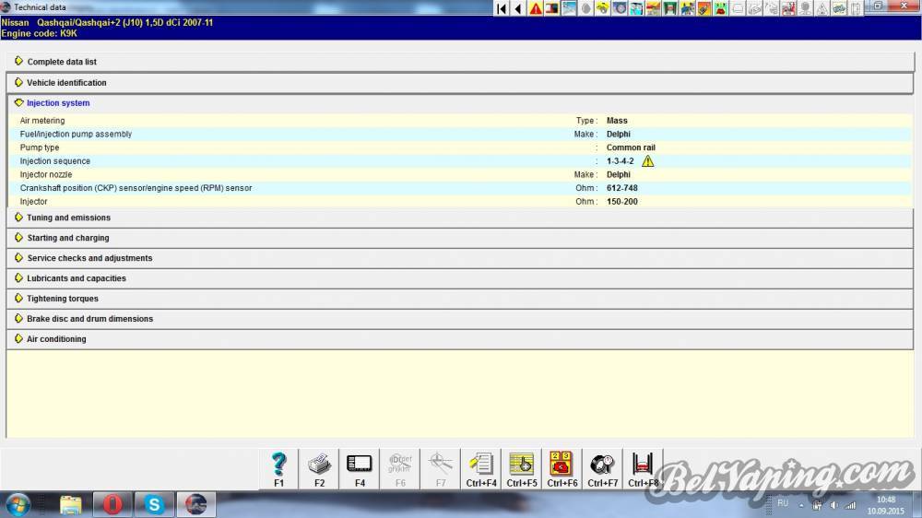Image resolution: width=922 pixels, height=518 pixels.
Task: Click the Nissan Qashqai vehicle title text
Action: pos(107,22)
